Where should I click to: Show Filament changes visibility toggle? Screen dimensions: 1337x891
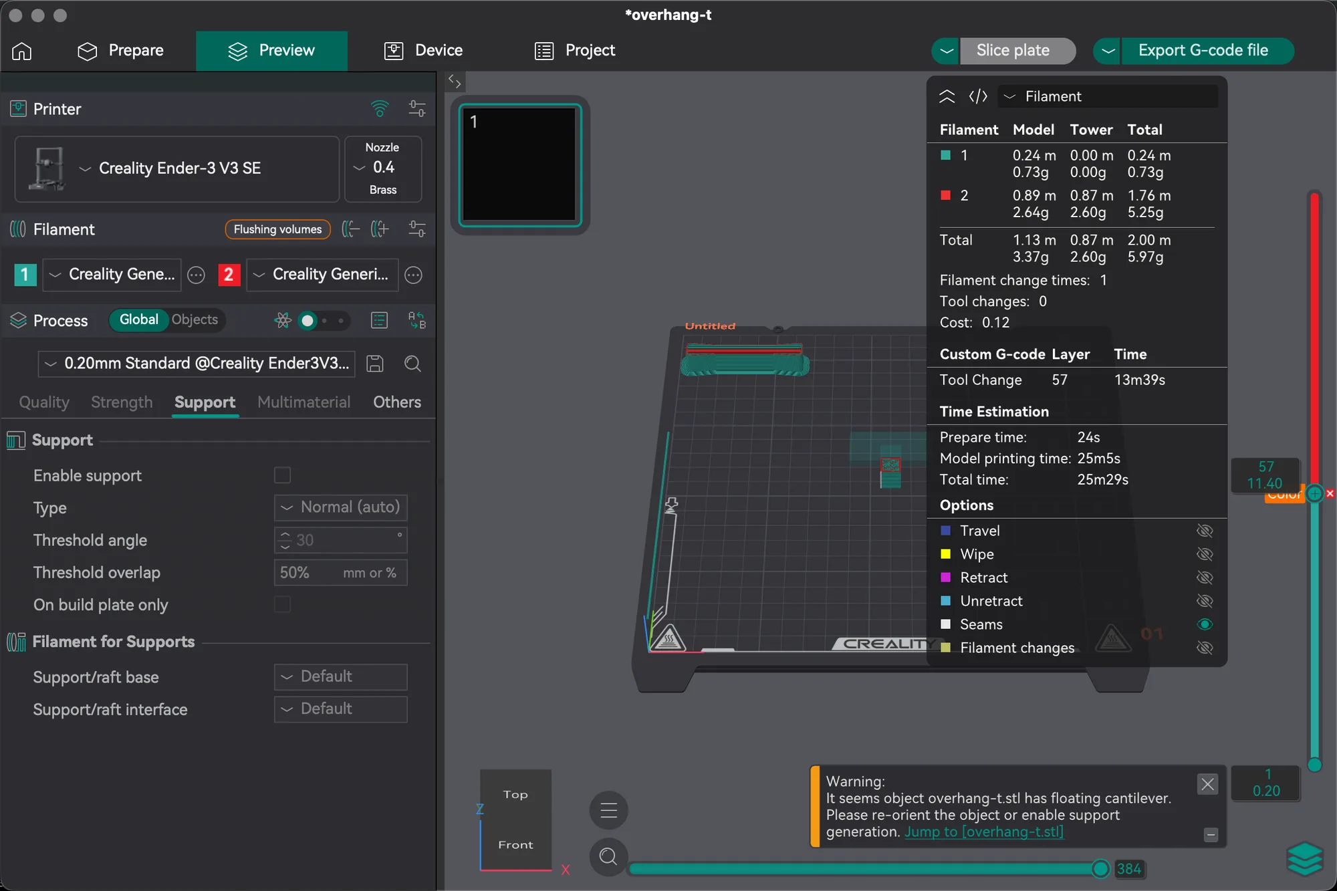point(1205,648)
